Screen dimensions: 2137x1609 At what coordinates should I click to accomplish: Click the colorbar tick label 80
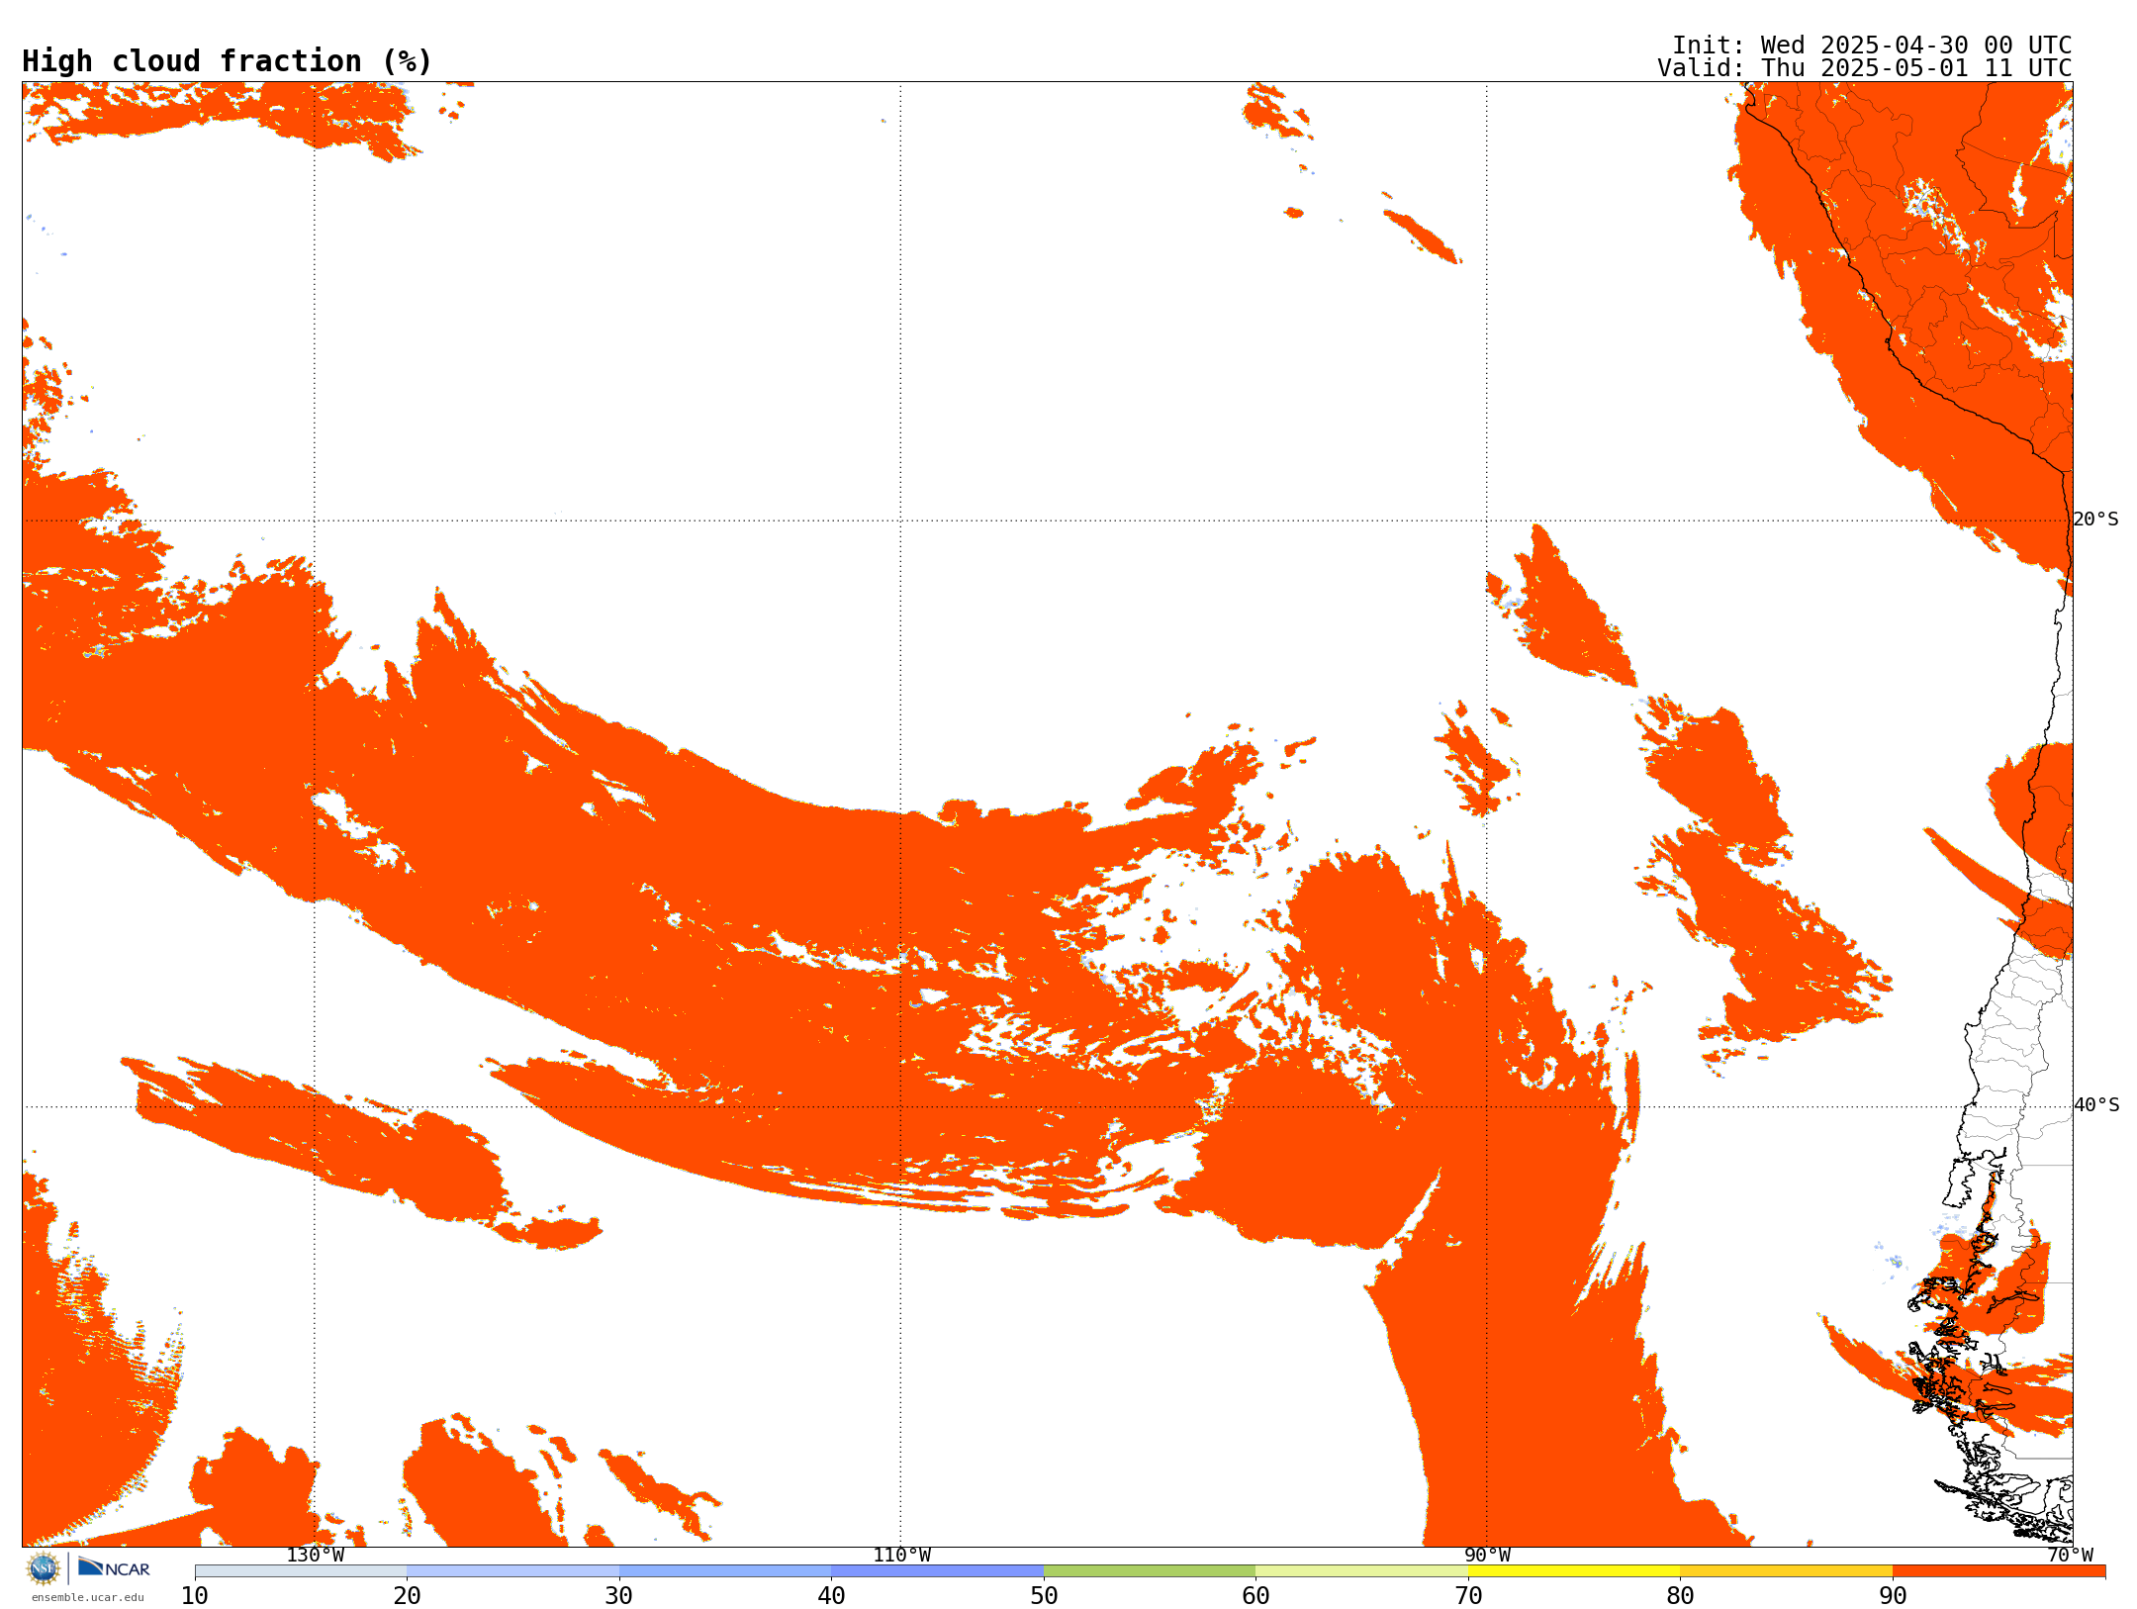click(1680, 1595)
